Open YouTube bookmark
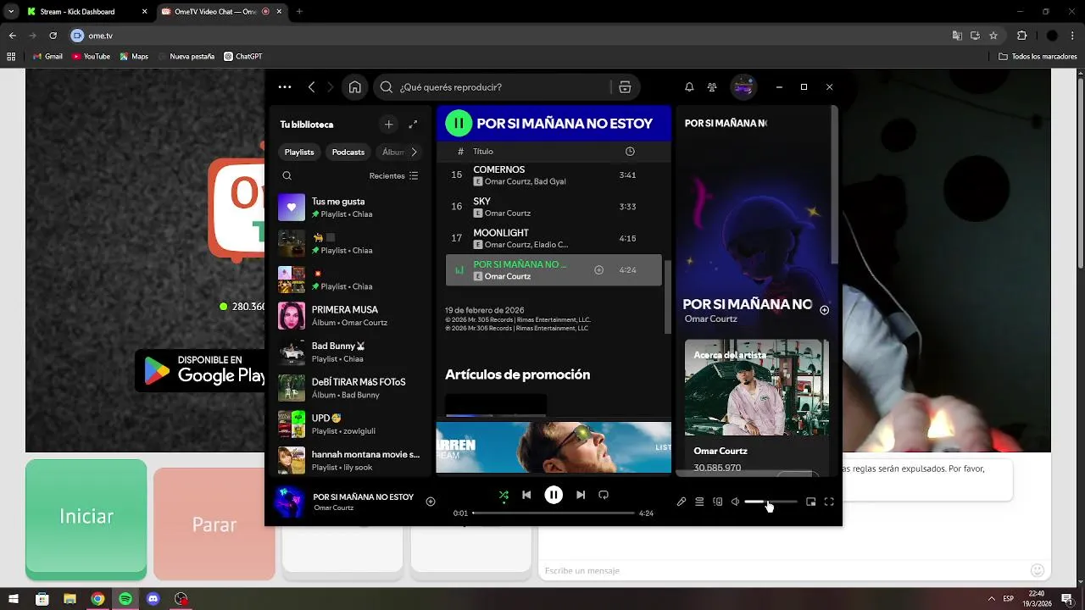Screen dimensions: 1085x610 92,57
